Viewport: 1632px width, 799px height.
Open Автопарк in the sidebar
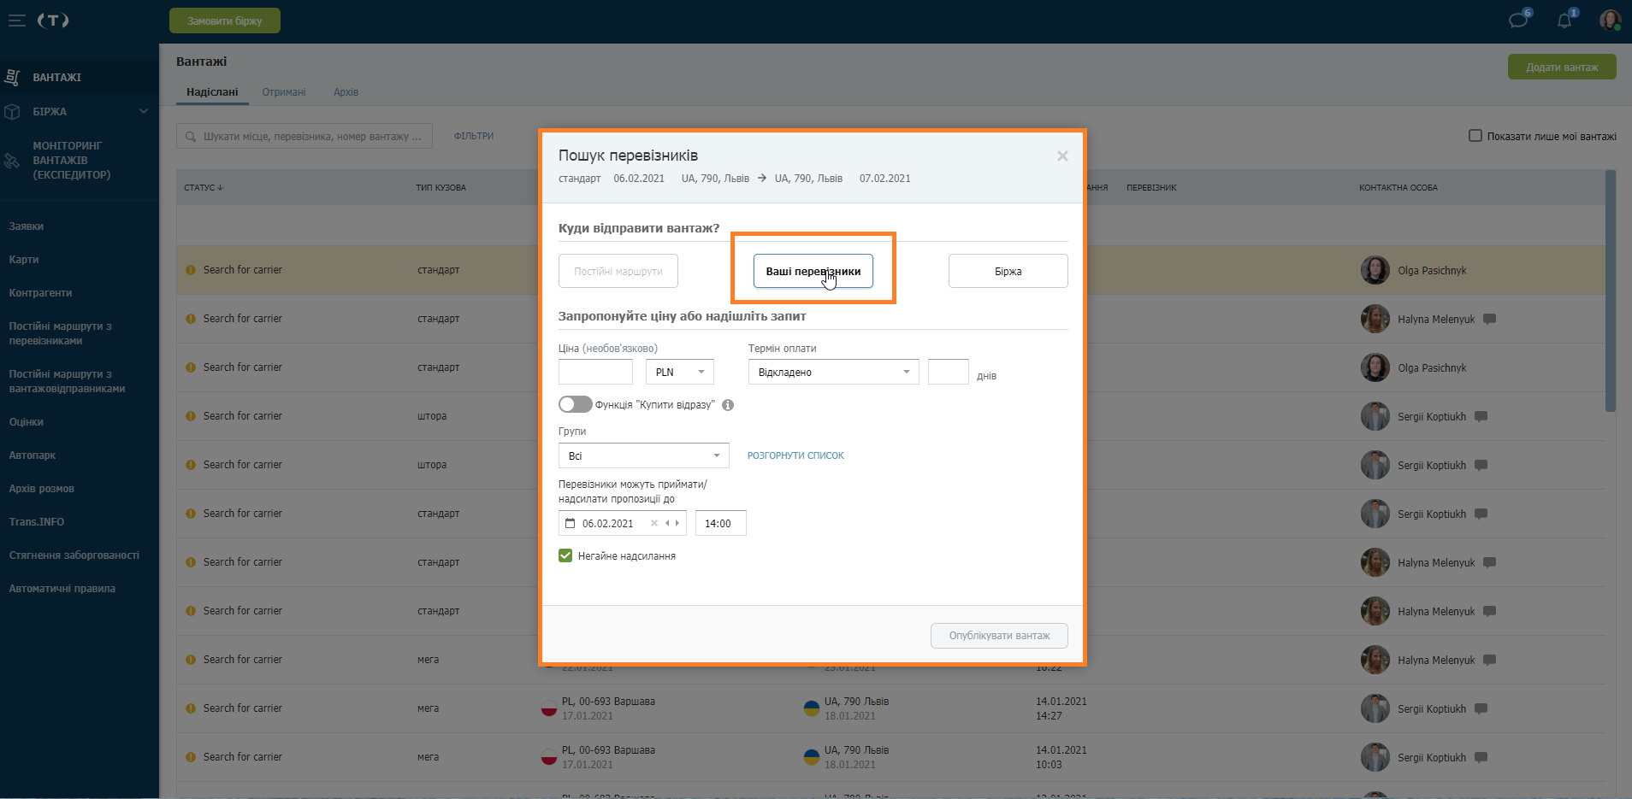(x=33, y=455)
